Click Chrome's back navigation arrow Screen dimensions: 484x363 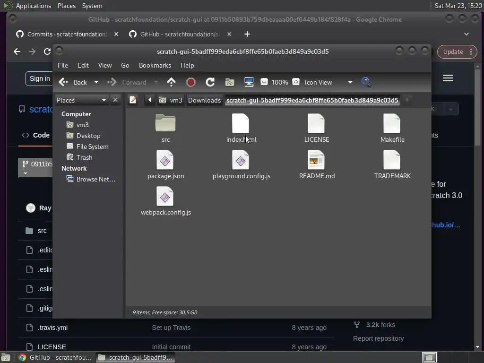click(x=17, y=52)
